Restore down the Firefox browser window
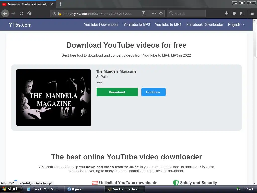The height and width of the screenshot is (193, 257). tap(242, 3)
